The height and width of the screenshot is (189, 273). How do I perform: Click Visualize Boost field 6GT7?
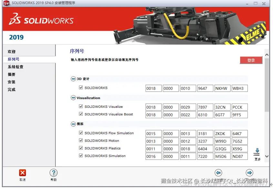coord(223,115)
